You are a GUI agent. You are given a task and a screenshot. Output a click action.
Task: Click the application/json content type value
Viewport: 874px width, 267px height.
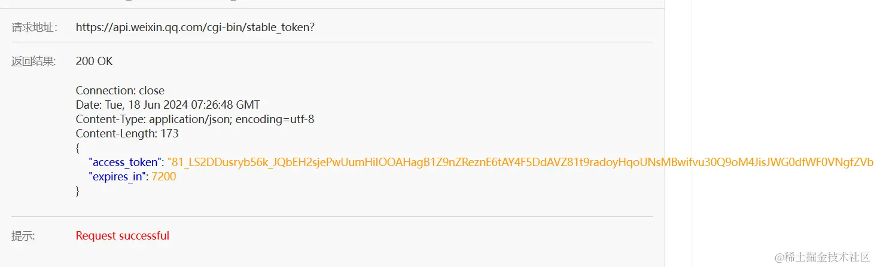pos(190,119)
